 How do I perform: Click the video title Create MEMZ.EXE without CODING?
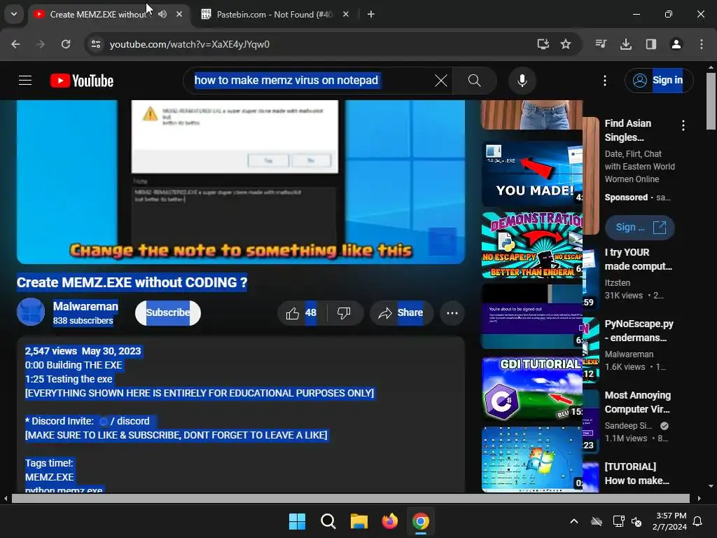tap(132, 283)
